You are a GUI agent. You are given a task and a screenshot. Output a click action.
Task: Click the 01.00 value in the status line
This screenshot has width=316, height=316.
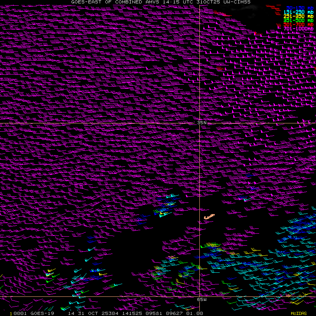(195, 313)
